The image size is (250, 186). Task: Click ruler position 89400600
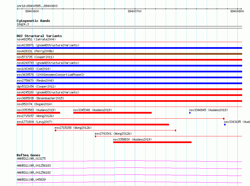[32, 11]
